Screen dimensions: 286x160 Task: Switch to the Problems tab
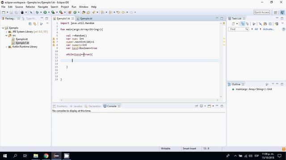[x=60, y=106]
